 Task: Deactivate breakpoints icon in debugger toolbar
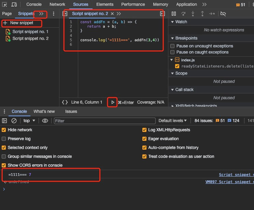click(x=223, y=14)
